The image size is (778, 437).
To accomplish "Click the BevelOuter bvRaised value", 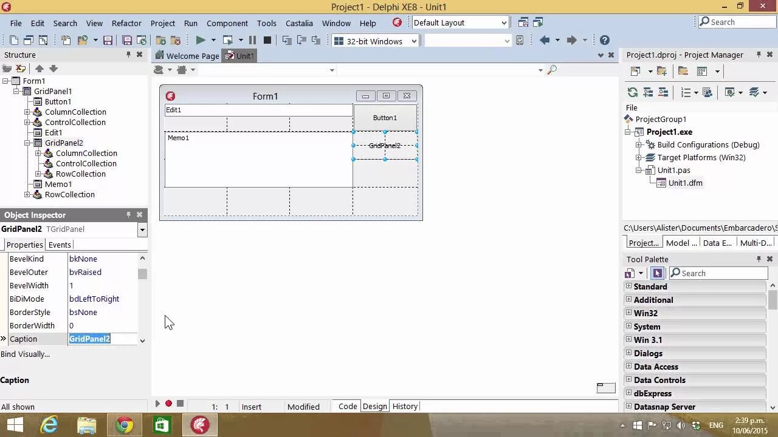I will click(x=85, y=272).
